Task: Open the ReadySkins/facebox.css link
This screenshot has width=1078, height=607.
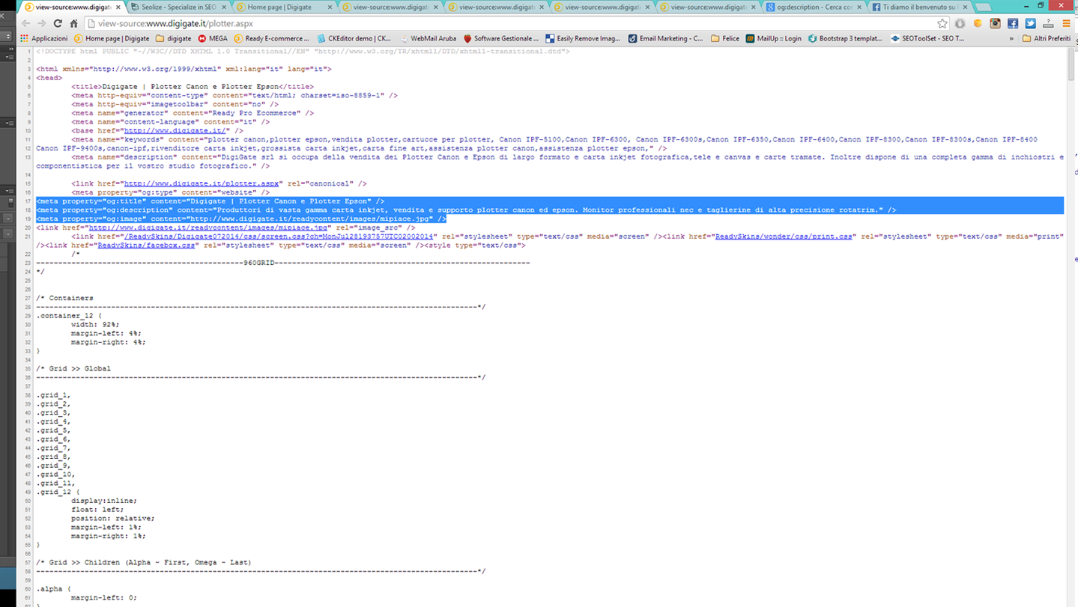Action: (x=147, y=245)
